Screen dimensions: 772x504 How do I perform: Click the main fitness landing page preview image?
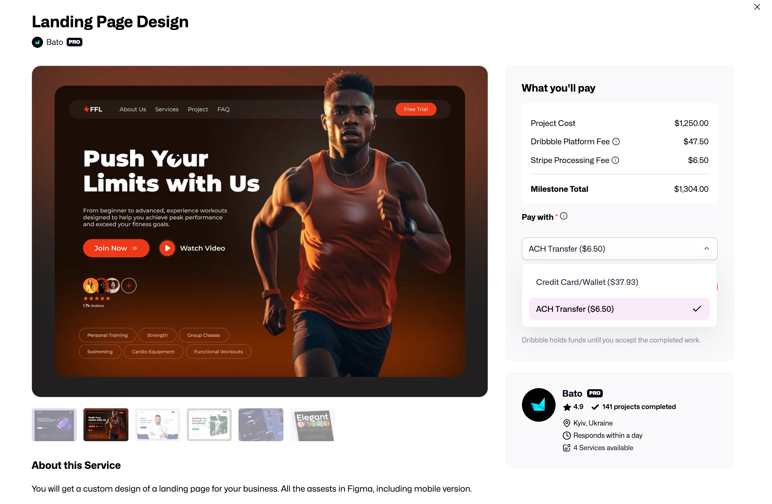260,231
